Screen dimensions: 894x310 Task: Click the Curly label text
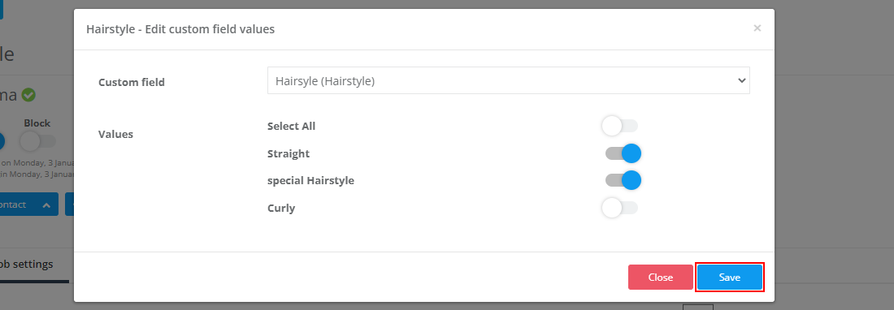pos(281,209)
